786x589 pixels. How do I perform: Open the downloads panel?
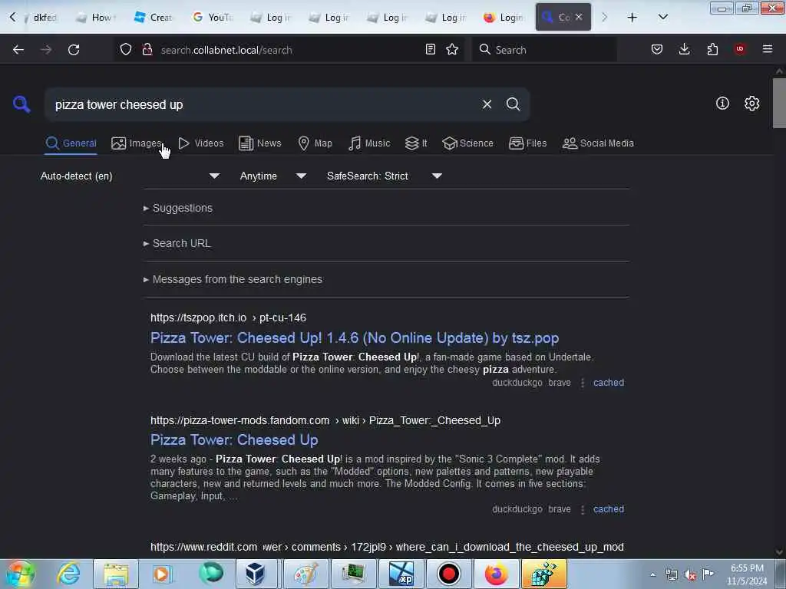pyautogui.click(x=684, y=49)
